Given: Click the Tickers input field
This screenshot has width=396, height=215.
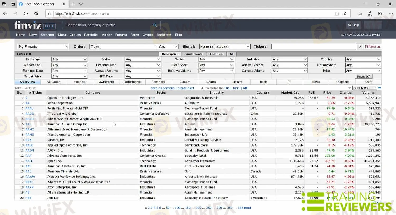Looking at the screenshot, I should [314, 46].
